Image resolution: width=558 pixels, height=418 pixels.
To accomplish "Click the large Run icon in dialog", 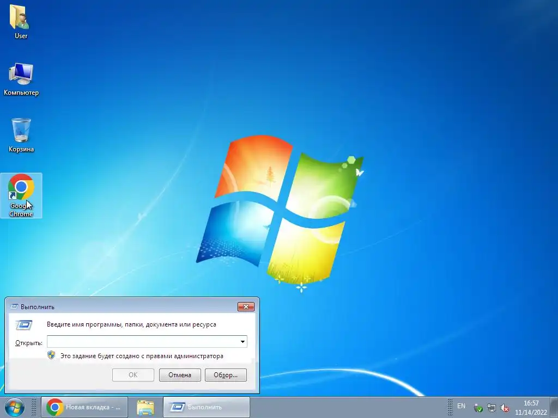I will point(24,325).
